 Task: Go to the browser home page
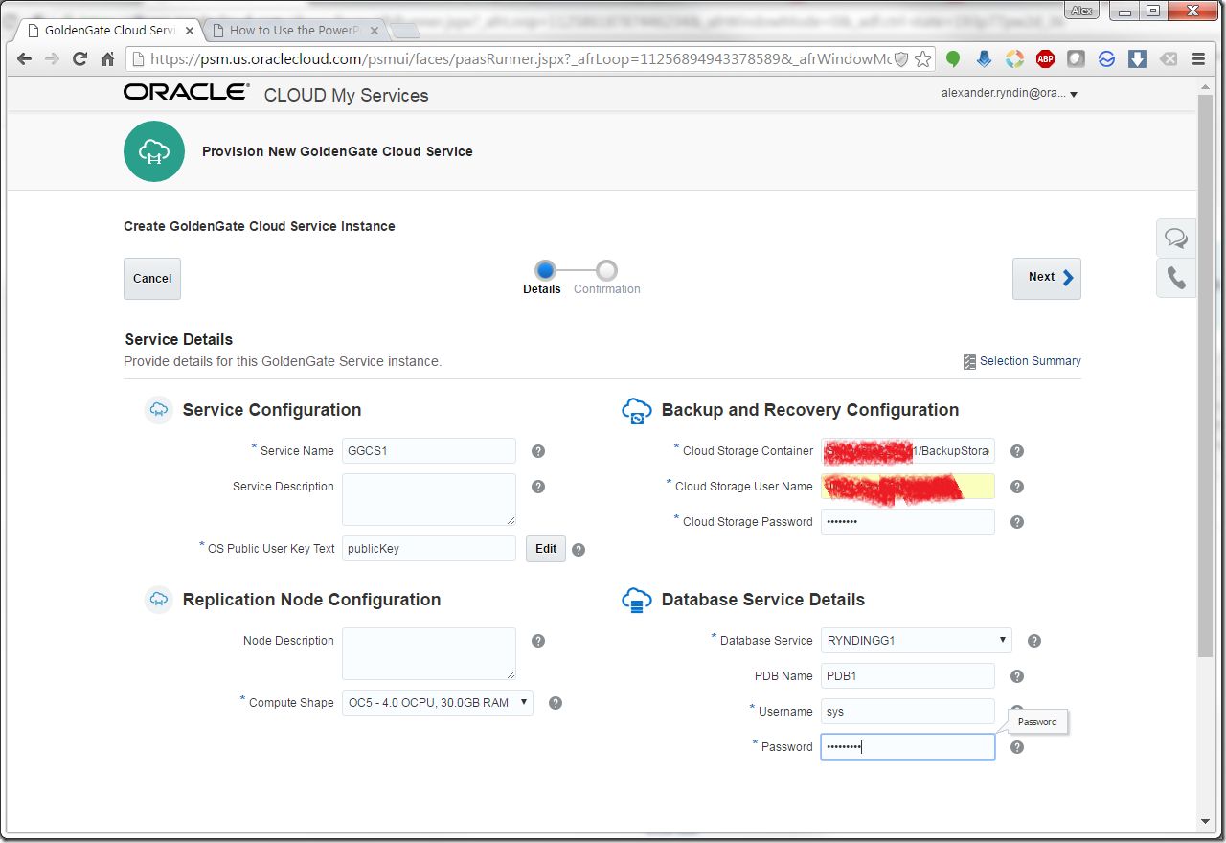click(108, 59)
